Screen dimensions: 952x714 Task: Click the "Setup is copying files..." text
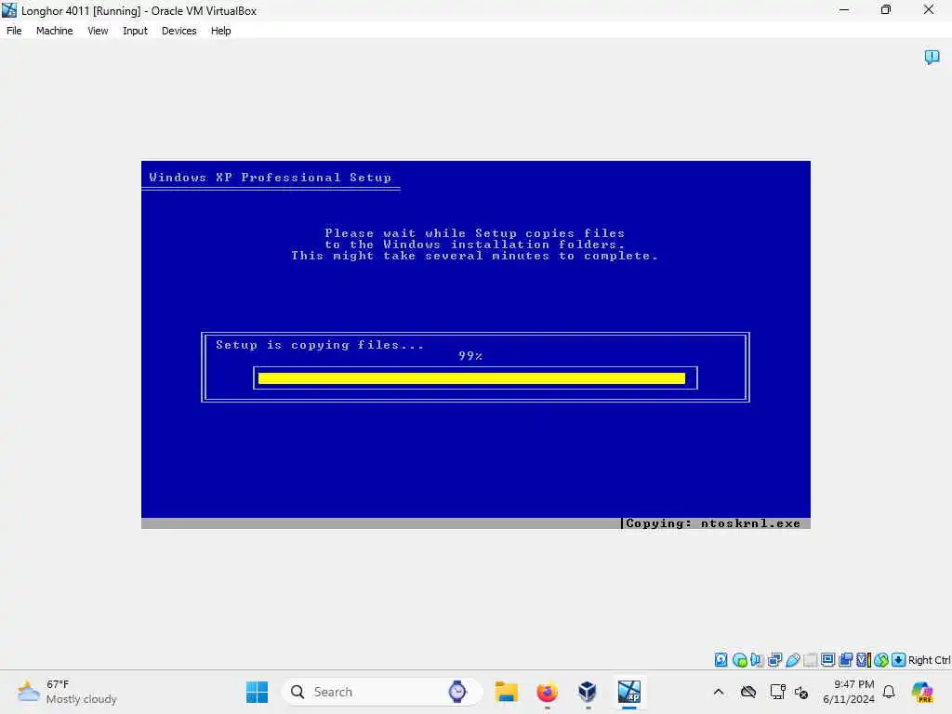[x=320, y=345]
